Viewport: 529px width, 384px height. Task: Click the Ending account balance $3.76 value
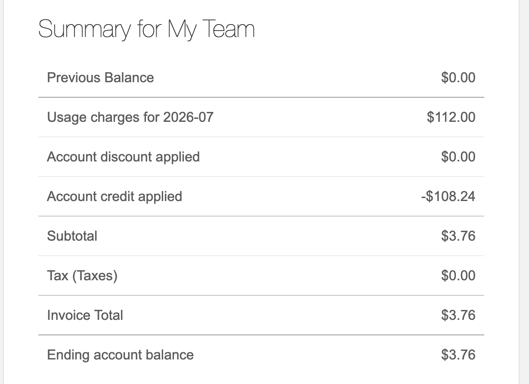tap(458, 355)
